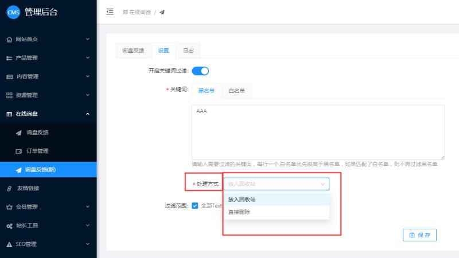Choose 直接删除 from the dropdown list
The width and height of the screenshot is (459, 258).
(x=239, y=212)
